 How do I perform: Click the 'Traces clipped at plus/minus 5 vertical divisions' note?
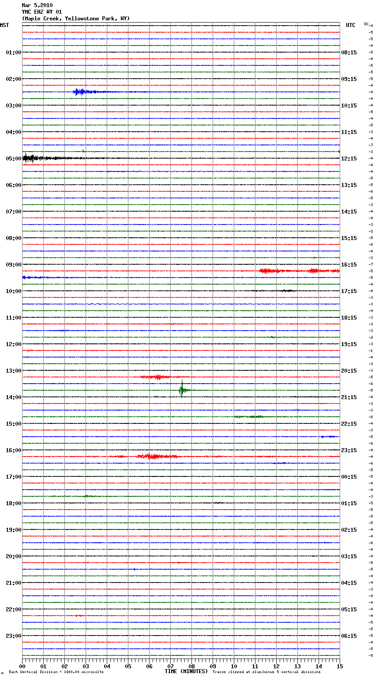pos(266,672)
